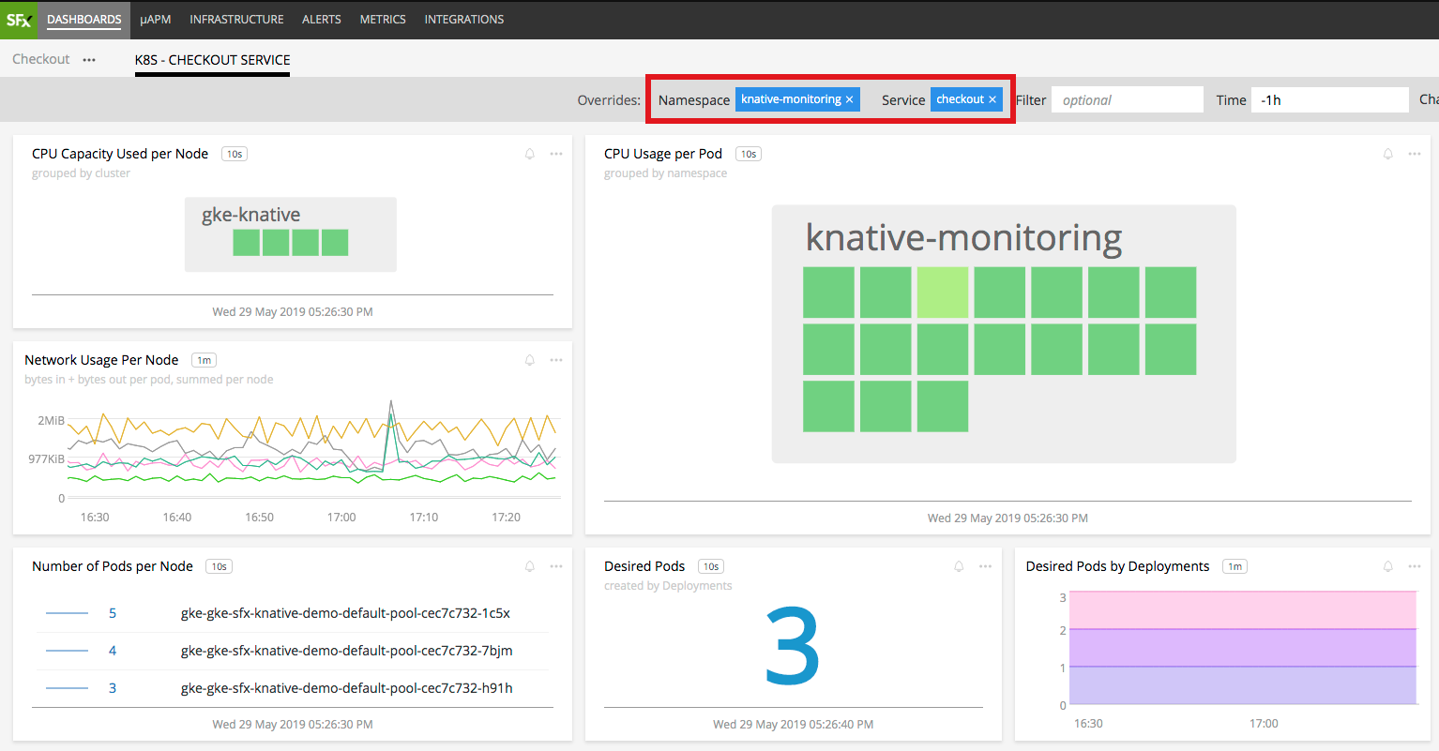Click bell icon on CPU Capacity Used chart
The image size is (1439, 751).
[x=530, y=154]
